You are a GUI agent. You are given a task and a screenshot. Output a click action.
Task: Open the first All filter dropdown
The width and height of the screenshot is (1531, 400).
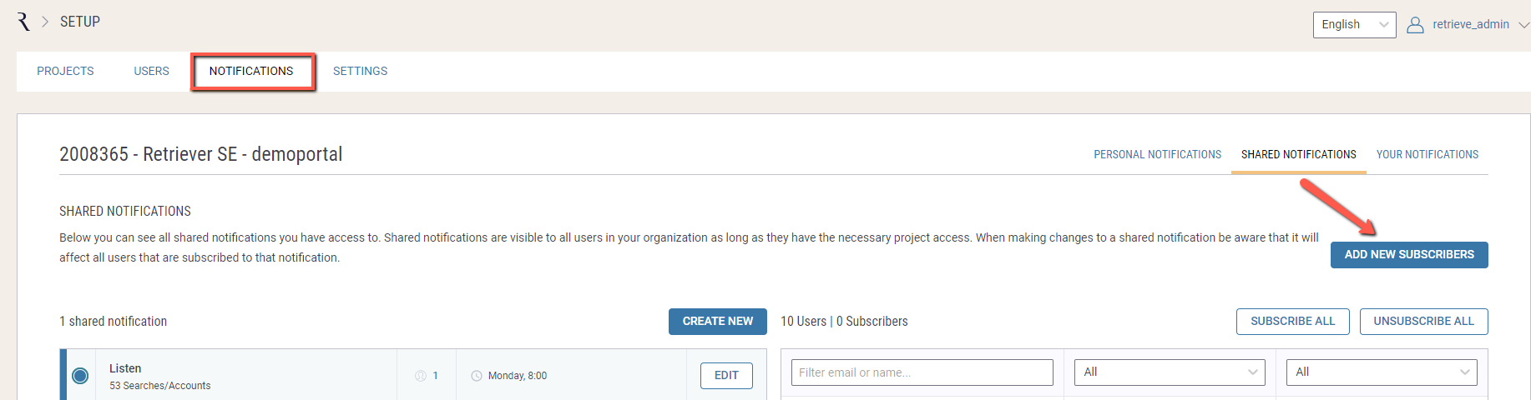1170,372
